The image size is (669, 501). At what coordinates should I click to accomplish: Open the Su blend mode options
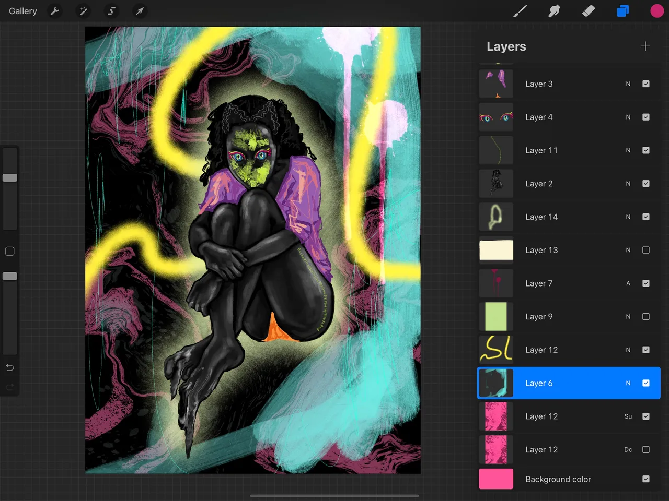(x=628, y=416)
